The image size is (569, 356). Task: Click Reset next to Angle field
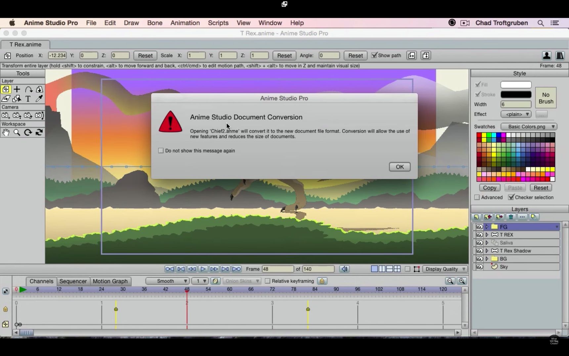coord(356,56)
